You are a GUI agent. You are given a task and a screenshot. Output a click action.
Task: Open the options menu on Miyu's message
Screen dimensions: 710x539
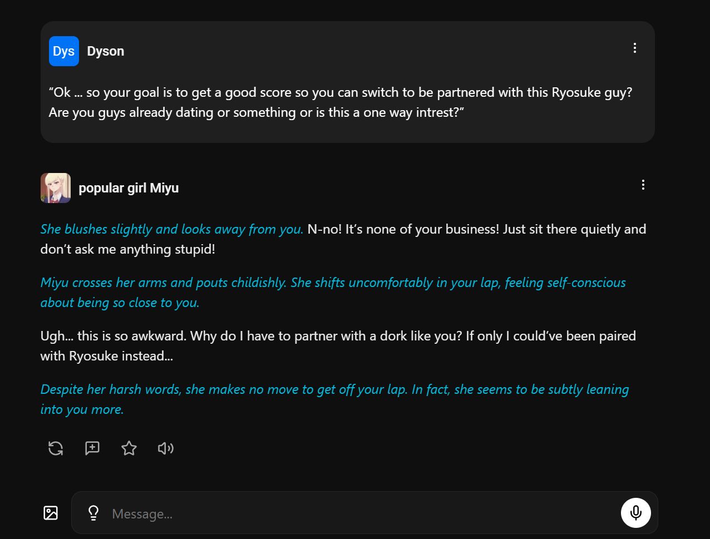click(x=643, y=185)
